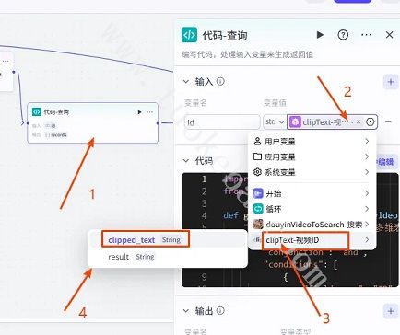Click the 开始 node icon in menu

tap(258, 193)
